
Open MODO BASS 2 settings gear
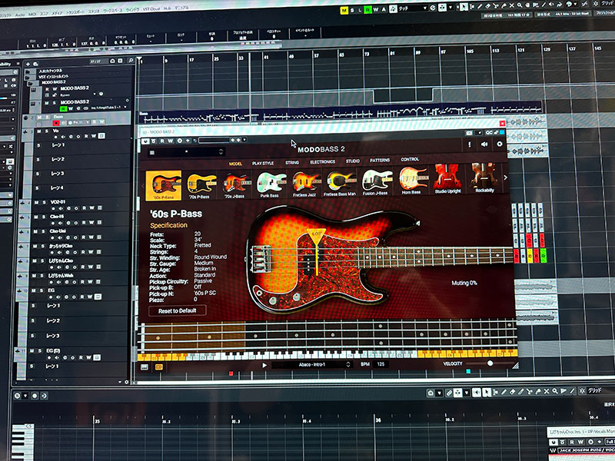click(x=499, y=144)
